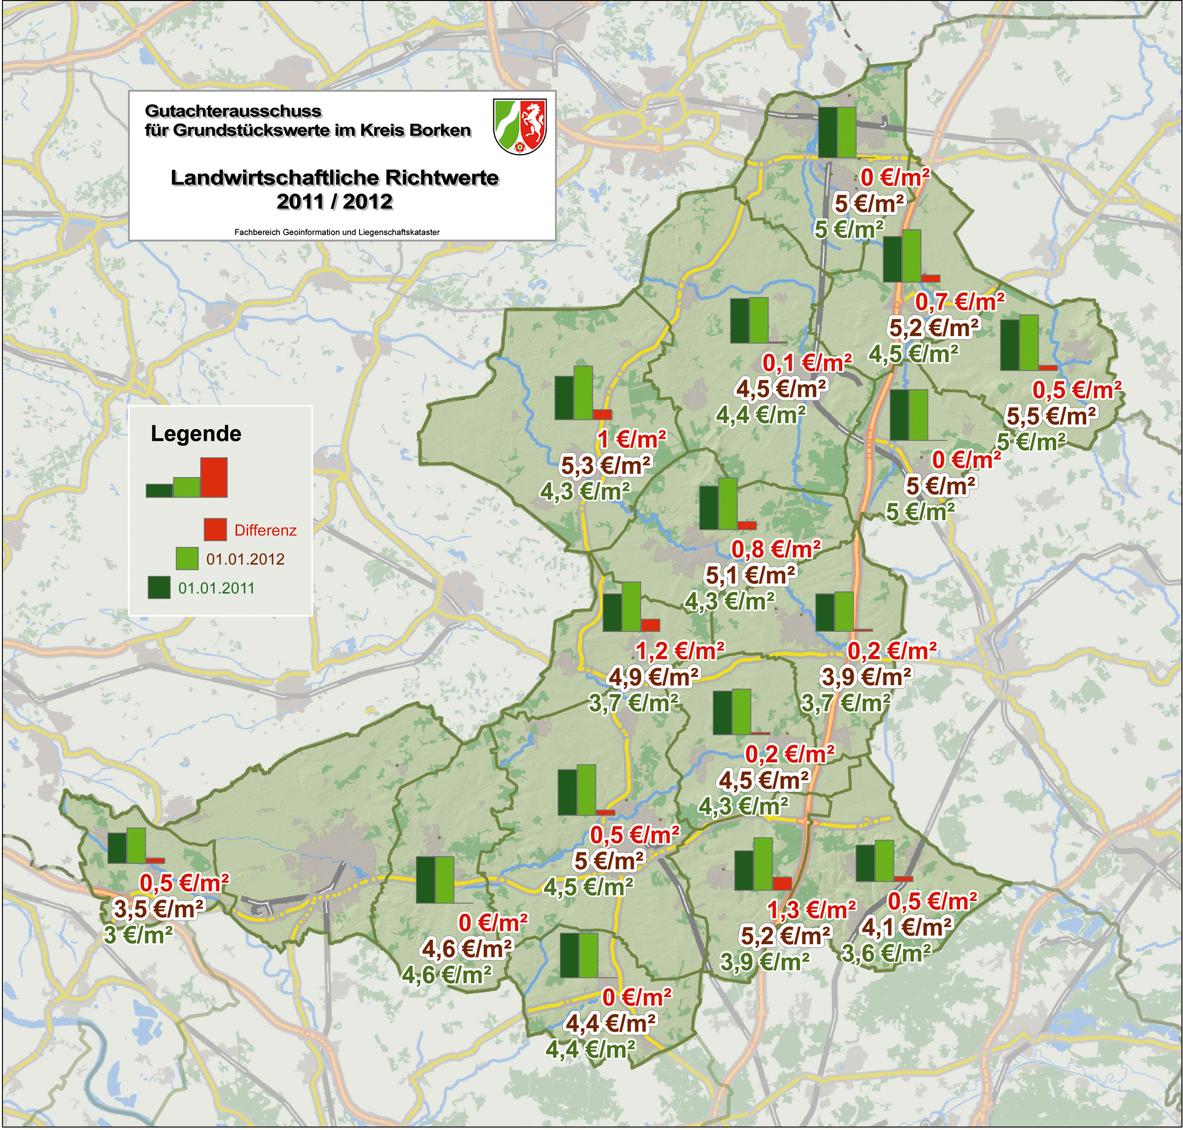Click the bar chart above the brown 4,4 €/m² label
The width and height of the screenshot is (1183, 1130).
(588, 955)
